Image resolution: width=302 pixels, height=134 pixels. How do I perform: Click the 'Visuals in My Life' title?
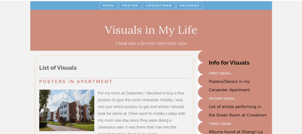151,30
